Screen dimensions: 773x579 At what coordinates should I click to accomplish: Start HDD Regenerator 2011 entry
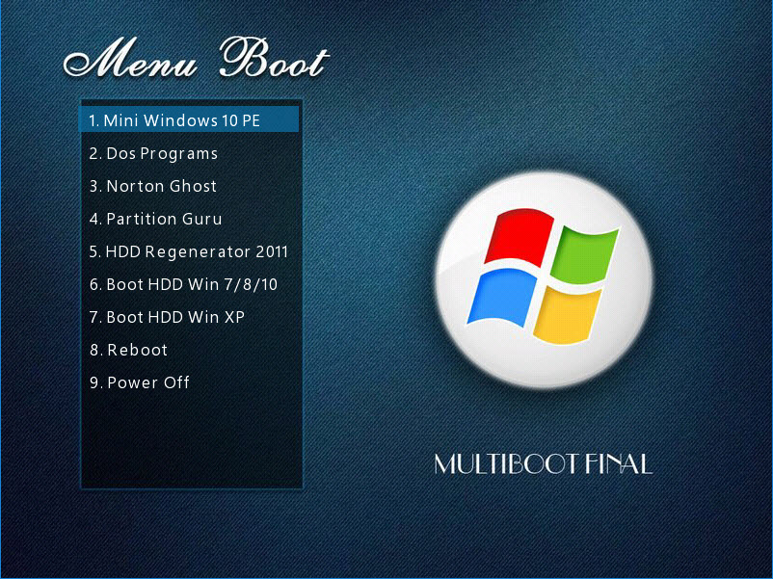pyautogui.click(x=188, y=251)
